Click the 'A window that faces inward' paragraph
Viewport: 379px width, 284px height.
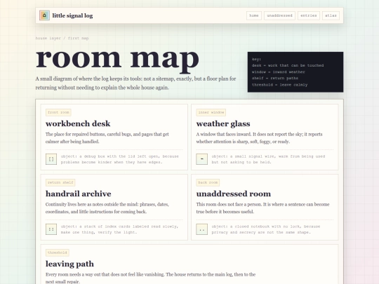259,138
